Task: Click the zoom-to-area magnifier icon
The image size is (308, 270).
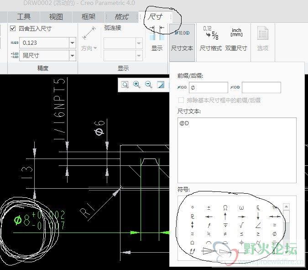Action: (125, 85)
